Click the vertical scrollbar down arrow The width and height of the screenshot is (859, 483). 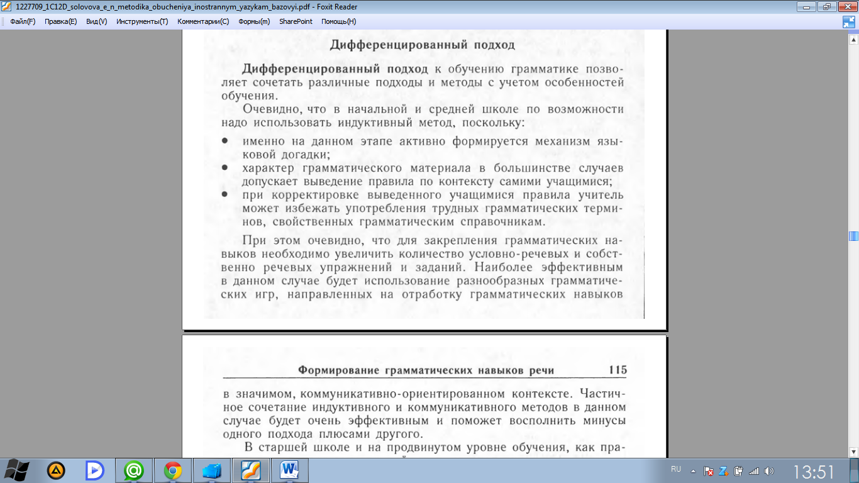(x=853, y=452)
